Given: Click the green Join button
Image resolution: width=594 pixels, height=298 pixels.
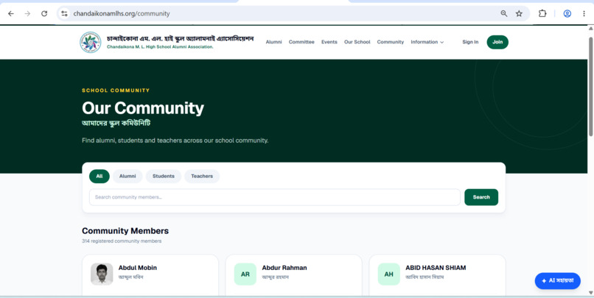Looking at the screenshot, I should (x=497, y=42).
